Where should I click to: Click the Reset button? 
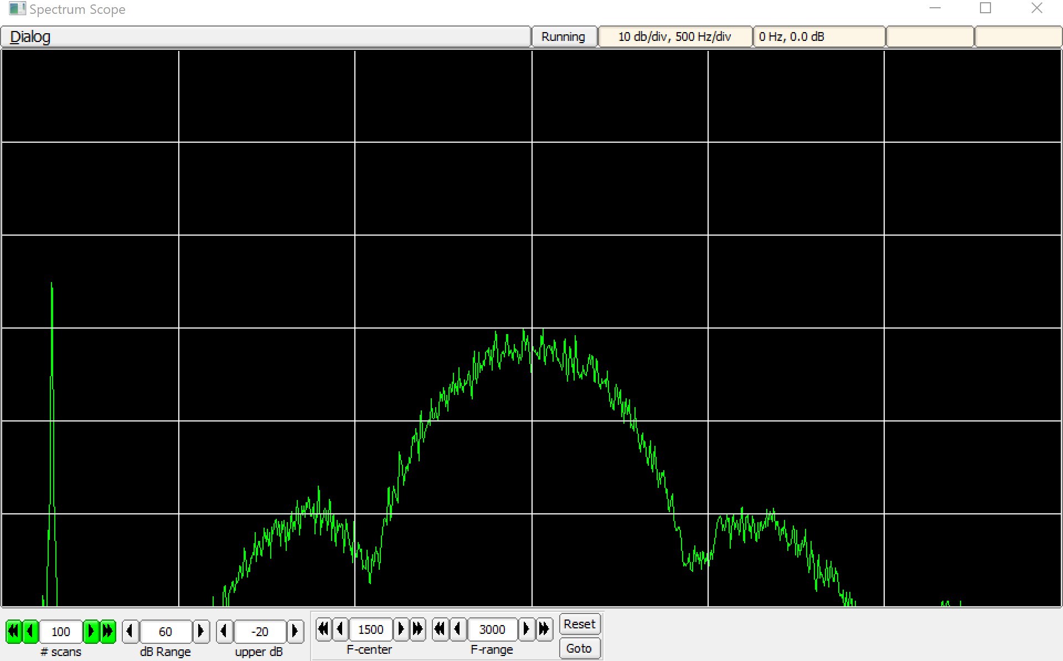[x=580, y=624]
